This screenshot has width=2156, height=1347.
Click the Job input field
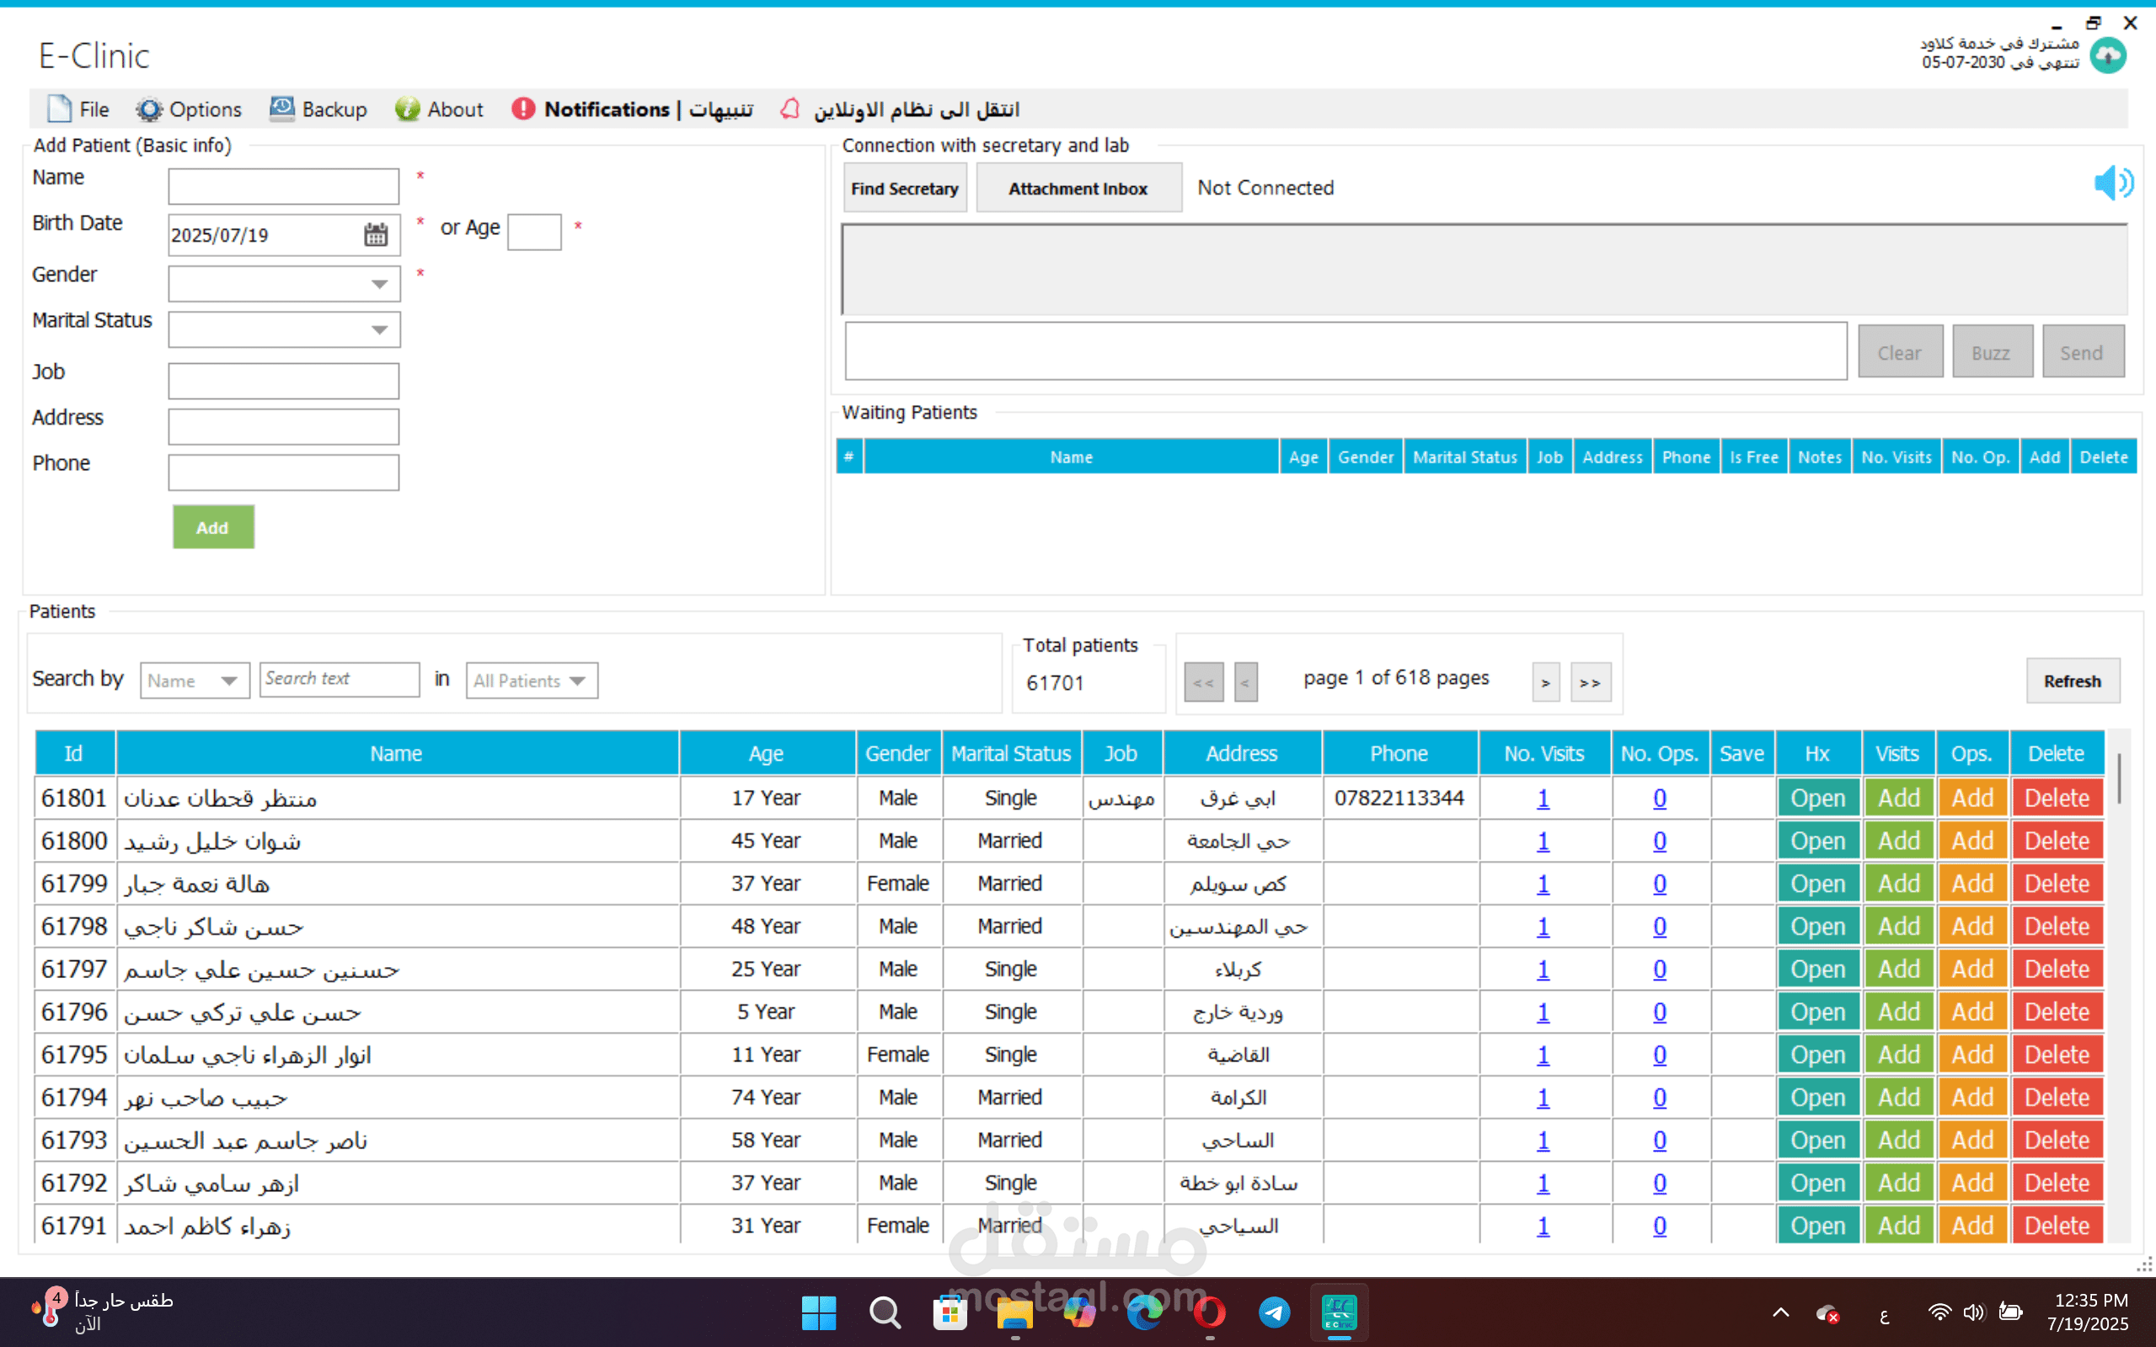[283, 382]
